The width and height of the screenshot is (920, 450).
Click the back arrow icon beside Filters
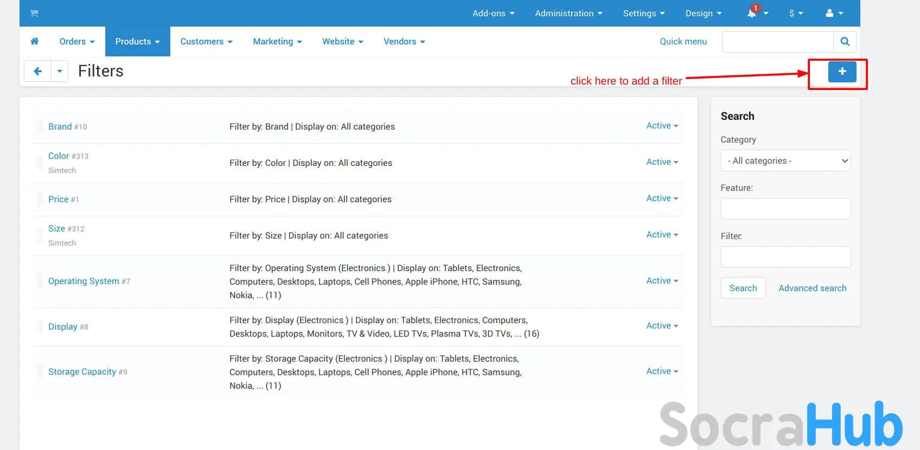(38, 71)
